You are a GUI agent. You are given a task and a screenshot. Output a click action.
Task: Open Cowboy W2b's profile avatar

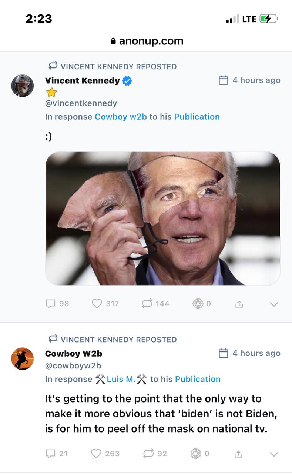point(23,358)
